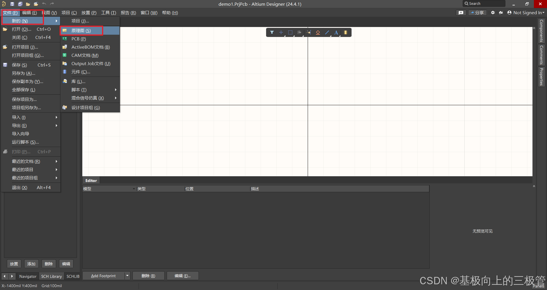Open the 文件 (F) menu
The image size is (547, 290).
coord(10,13)
